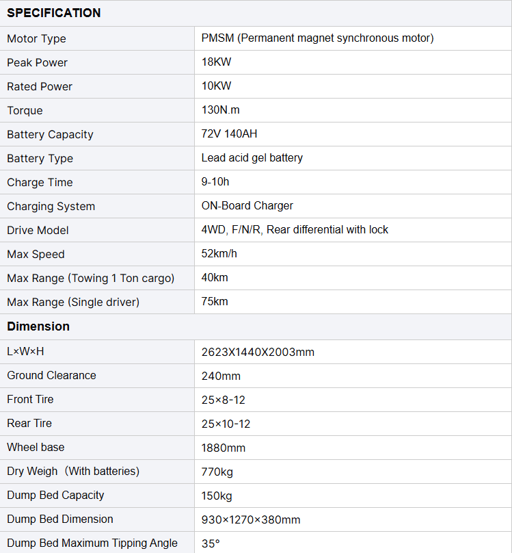Viewport: 512px width, 553px height.
Task: Click the Max Speed value 52km/h
Action: (219, 254)
